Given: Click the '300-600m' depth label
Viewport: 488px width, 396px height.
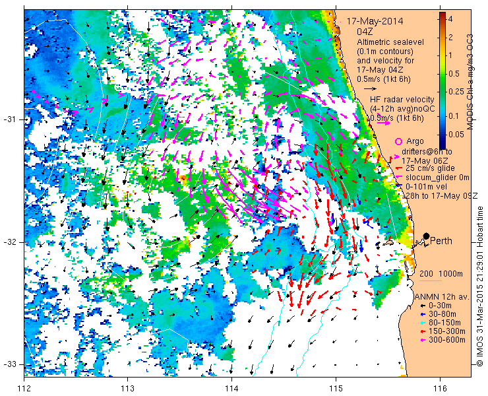Looking at the screenshot, I should (x=447, y=339).
